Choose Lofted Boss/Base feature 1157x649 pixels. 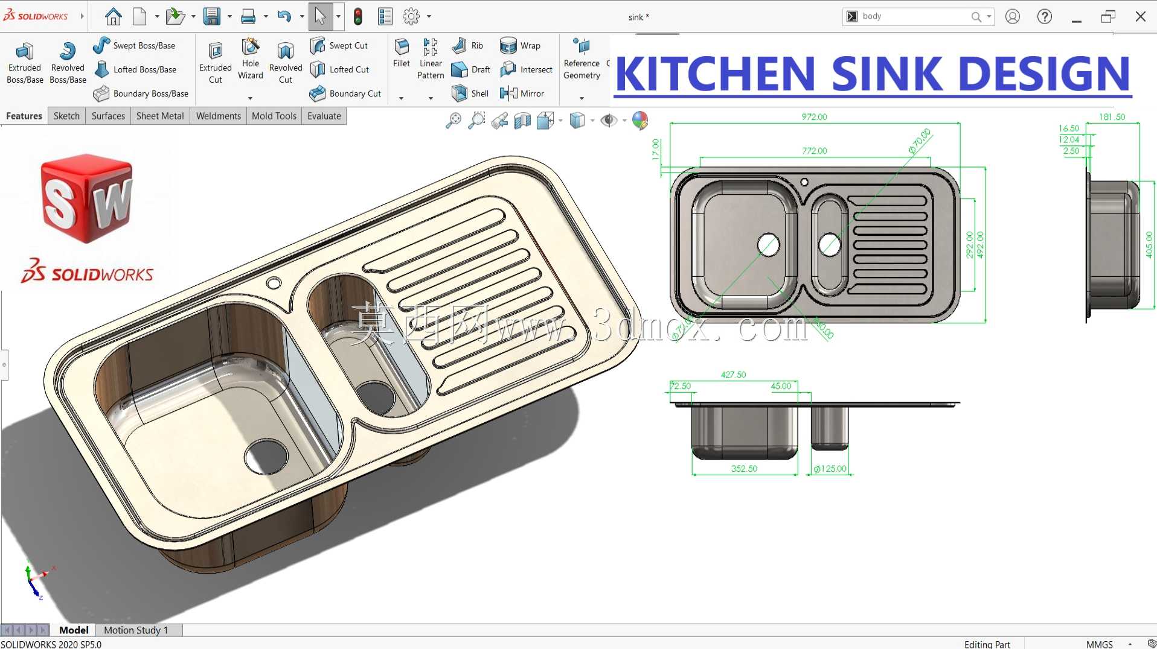pyautogui.click(x=135, y=69)
